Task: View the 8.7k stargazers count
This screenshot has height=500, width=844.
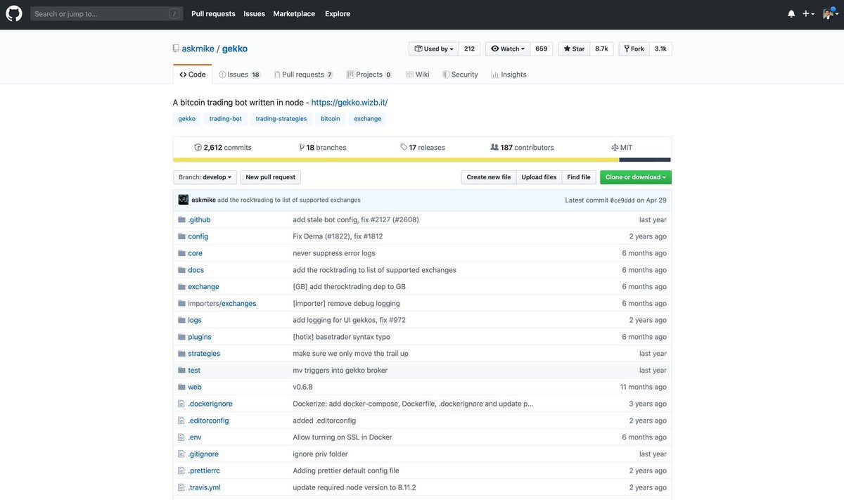Action: [x=601, y=49]
